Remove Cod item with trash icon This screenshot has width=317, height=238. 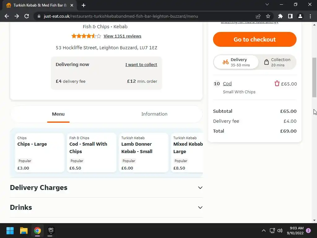[277, 84]
